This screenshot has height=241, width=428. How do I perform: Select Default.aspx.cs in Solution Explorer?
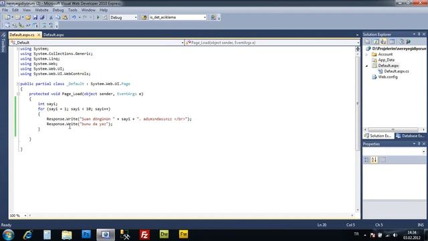[x=397, y=72]
